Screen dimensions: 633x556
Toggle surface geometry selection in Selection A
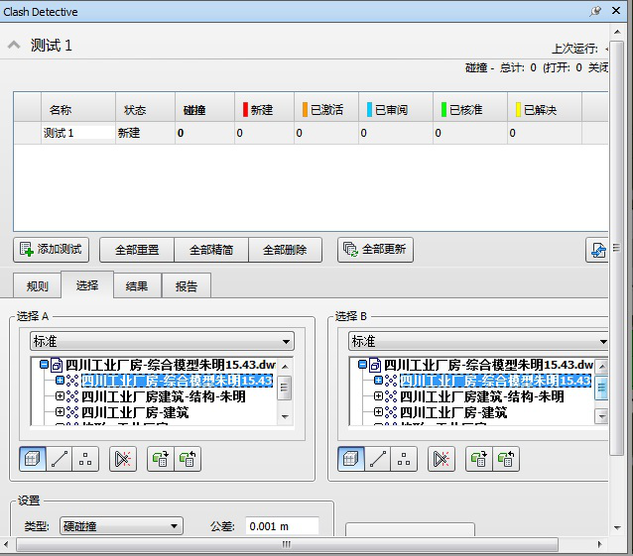33,459
